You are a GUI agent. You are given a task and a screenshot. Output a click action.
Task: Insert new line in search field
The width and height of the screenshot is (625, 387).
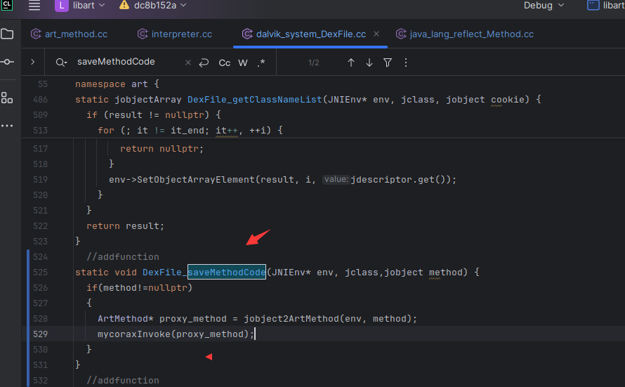204,63
